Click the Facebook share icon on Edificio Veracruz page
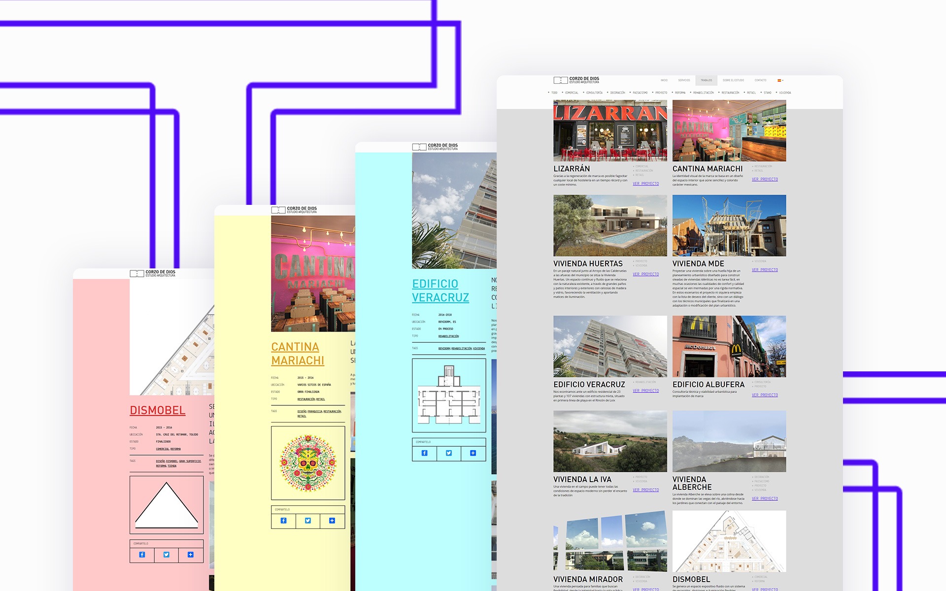Image resolution: width=946 pixels, height=591 pixels. click(x=424, y=453)
